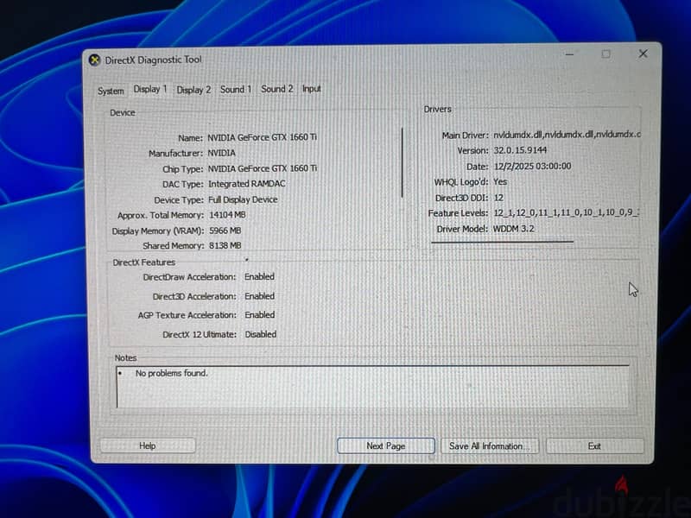Click the Shared Memory value '8138 MB'
Screen dimensions: 691x518
coord(225,245)
